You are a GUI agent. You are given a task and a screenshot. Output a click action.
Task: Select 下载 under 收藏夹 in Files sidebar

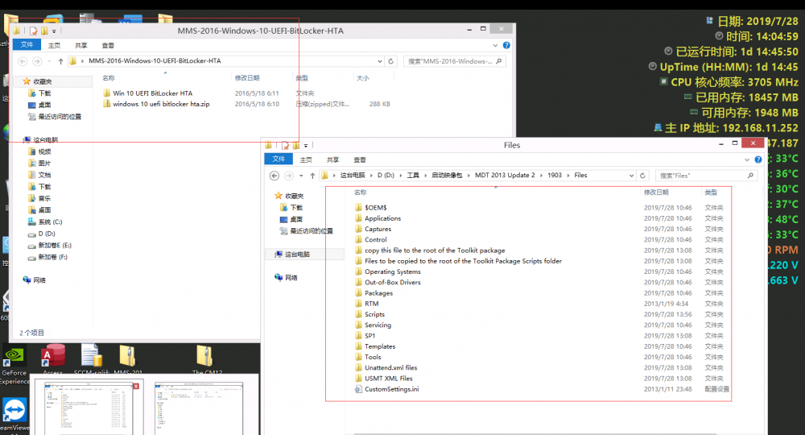point(291,208)
